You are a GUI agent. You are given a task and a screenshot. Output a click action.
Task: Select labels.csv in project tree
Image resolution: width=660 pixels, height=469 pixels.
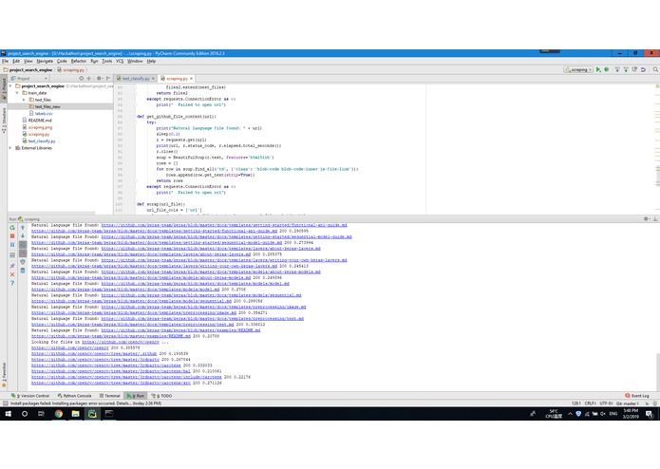point(44,114)
